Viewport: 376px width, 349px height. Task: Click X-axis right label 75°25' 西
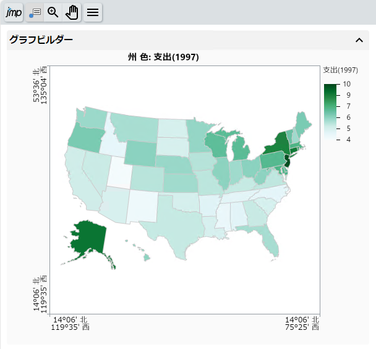tap(302, 327)
